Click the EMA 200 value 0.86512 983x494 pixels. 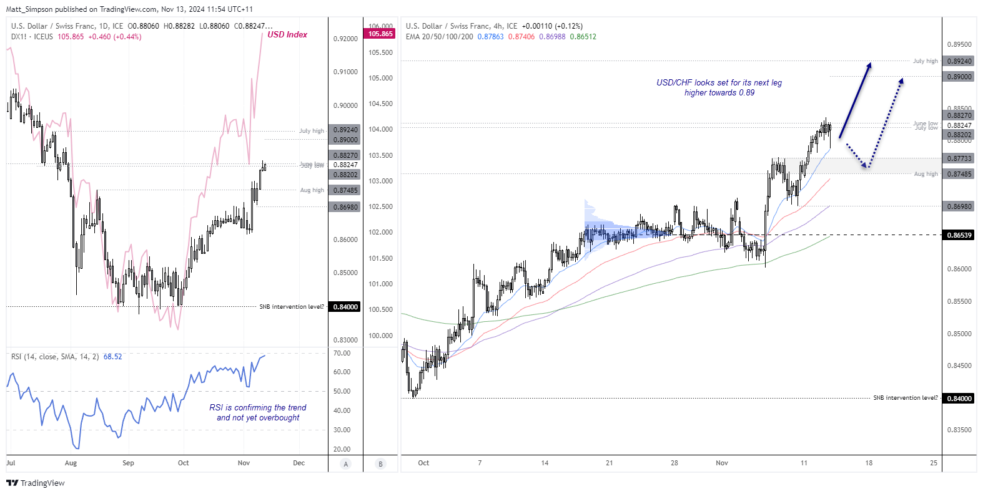tap(583, 37)
